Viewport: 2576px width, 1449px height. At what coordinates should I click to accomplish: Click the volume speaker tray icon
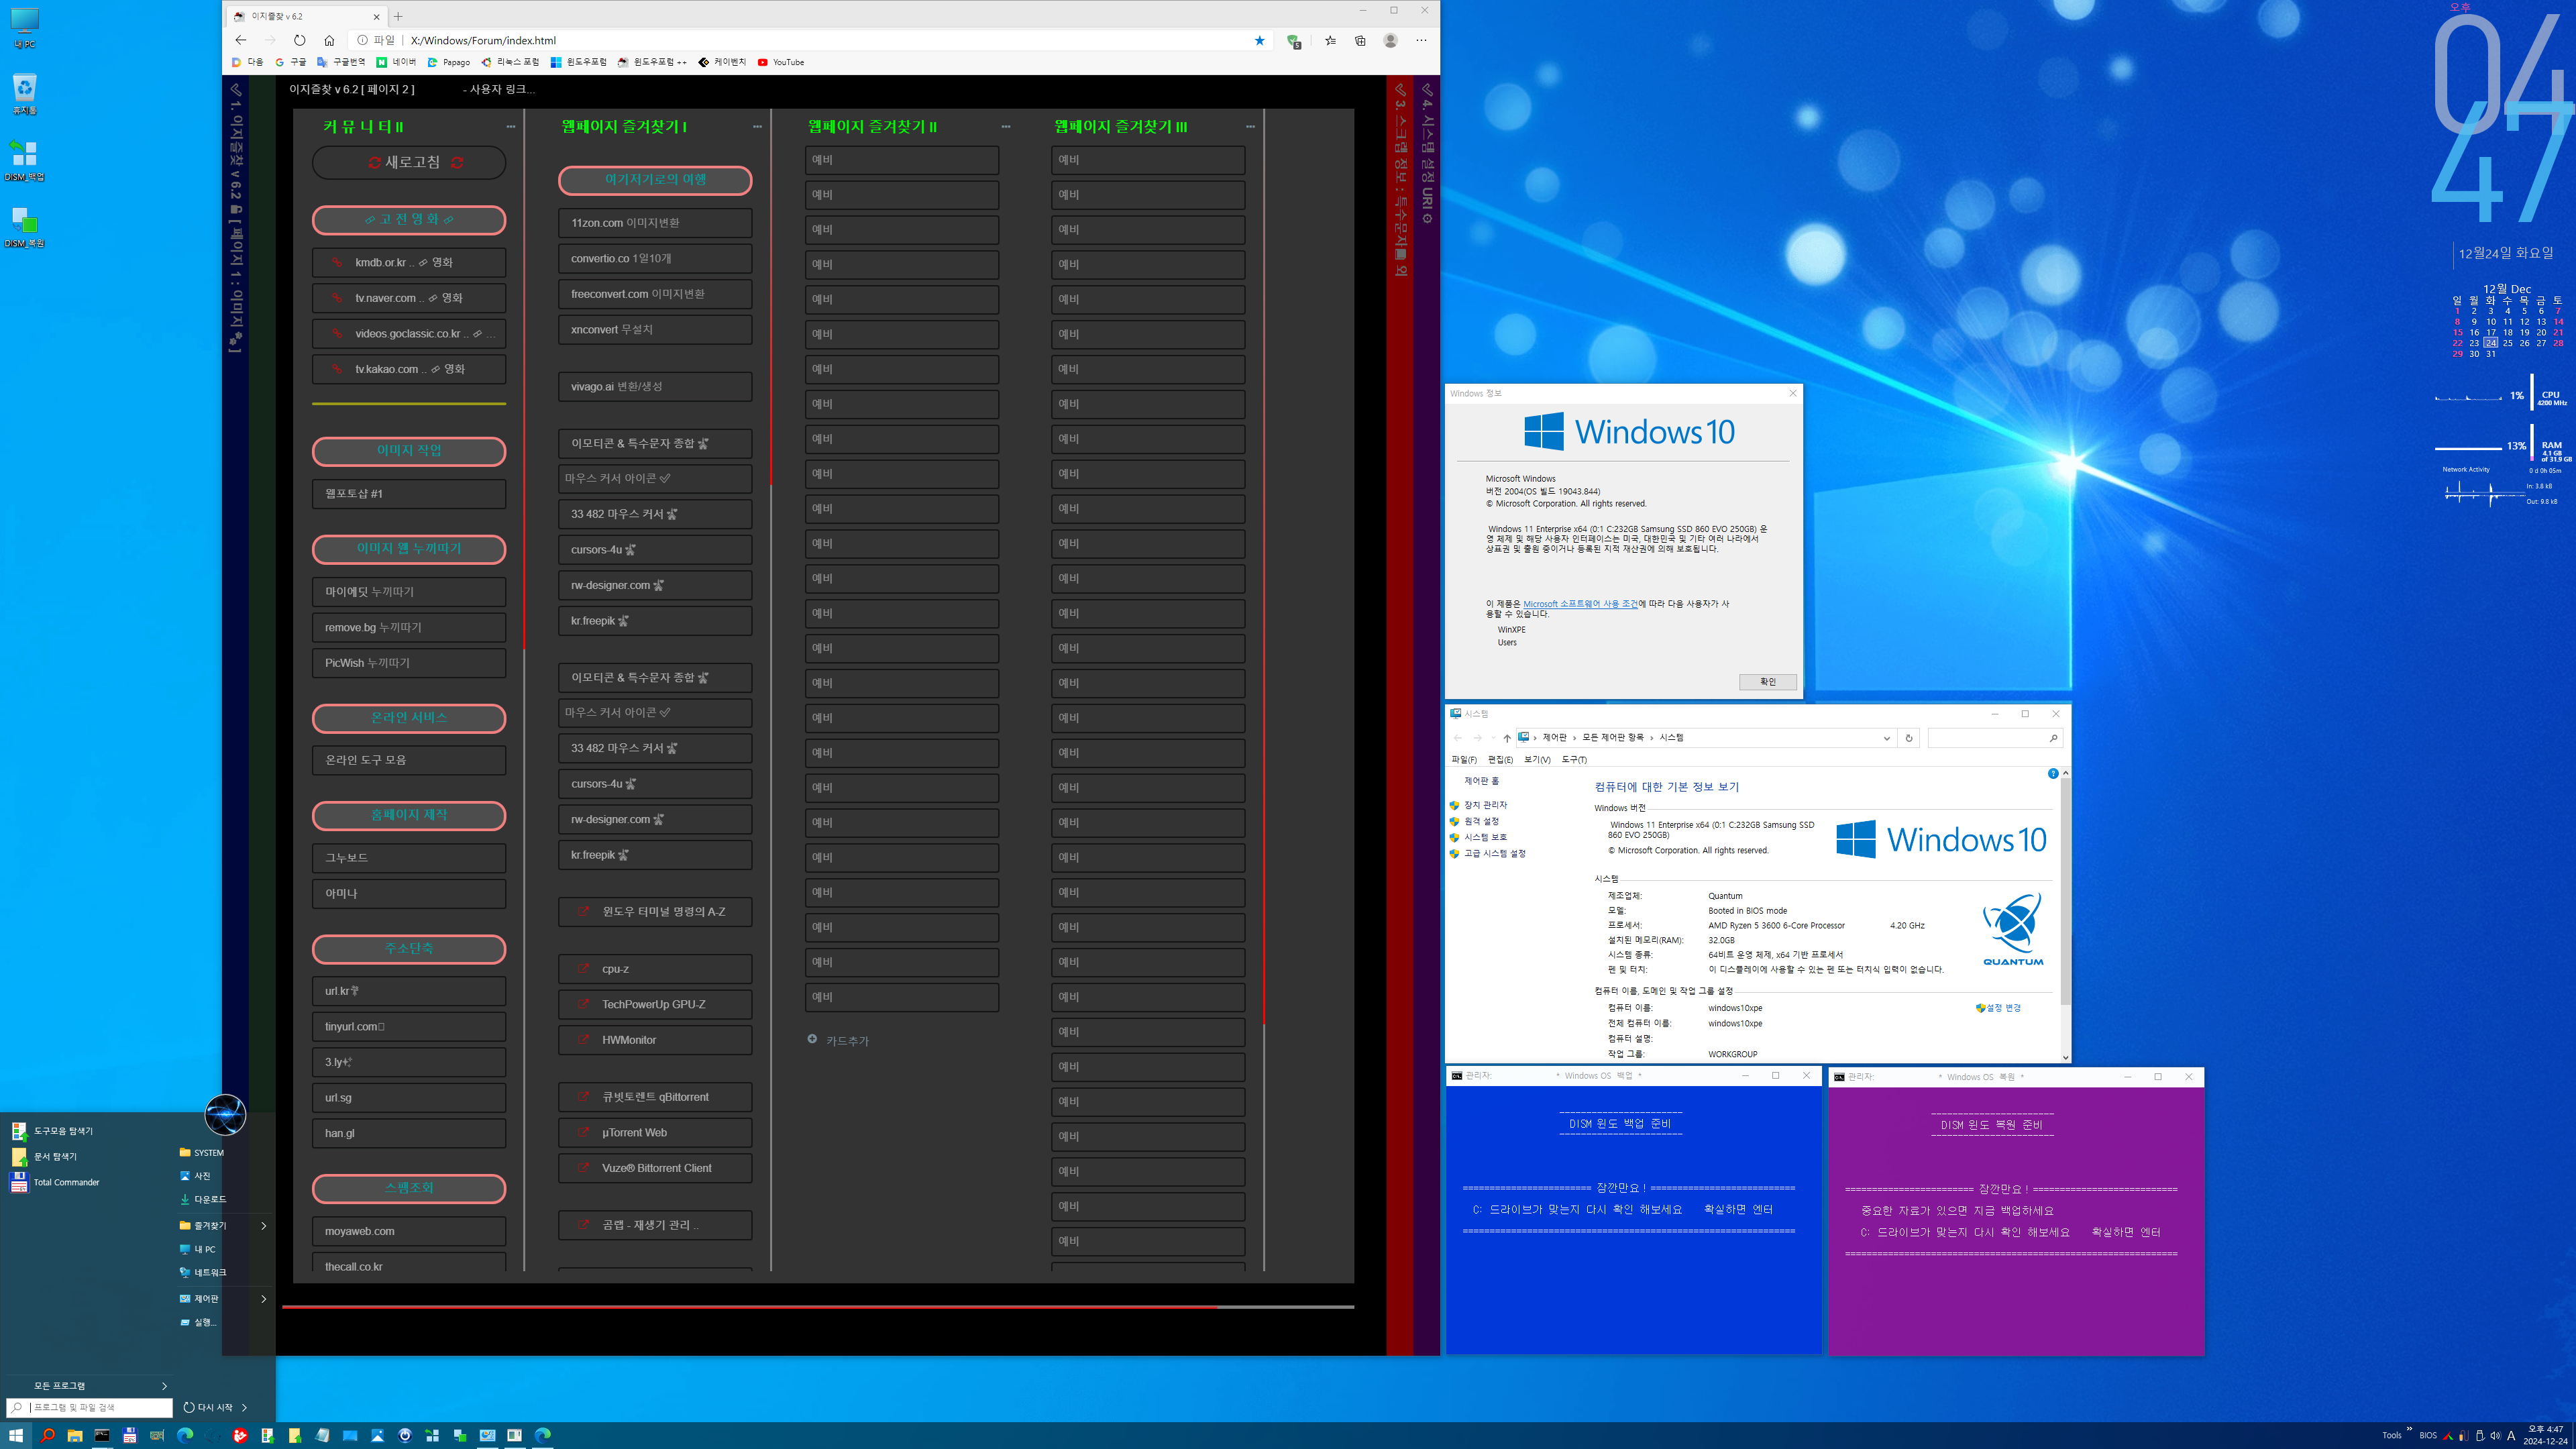(2495, 1436)
